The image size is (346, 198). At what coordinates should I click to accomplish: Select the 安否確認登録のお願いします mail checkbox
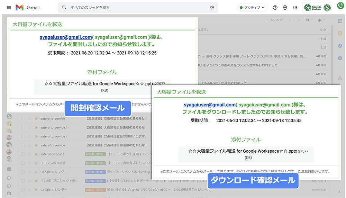(x=23, y=136)
